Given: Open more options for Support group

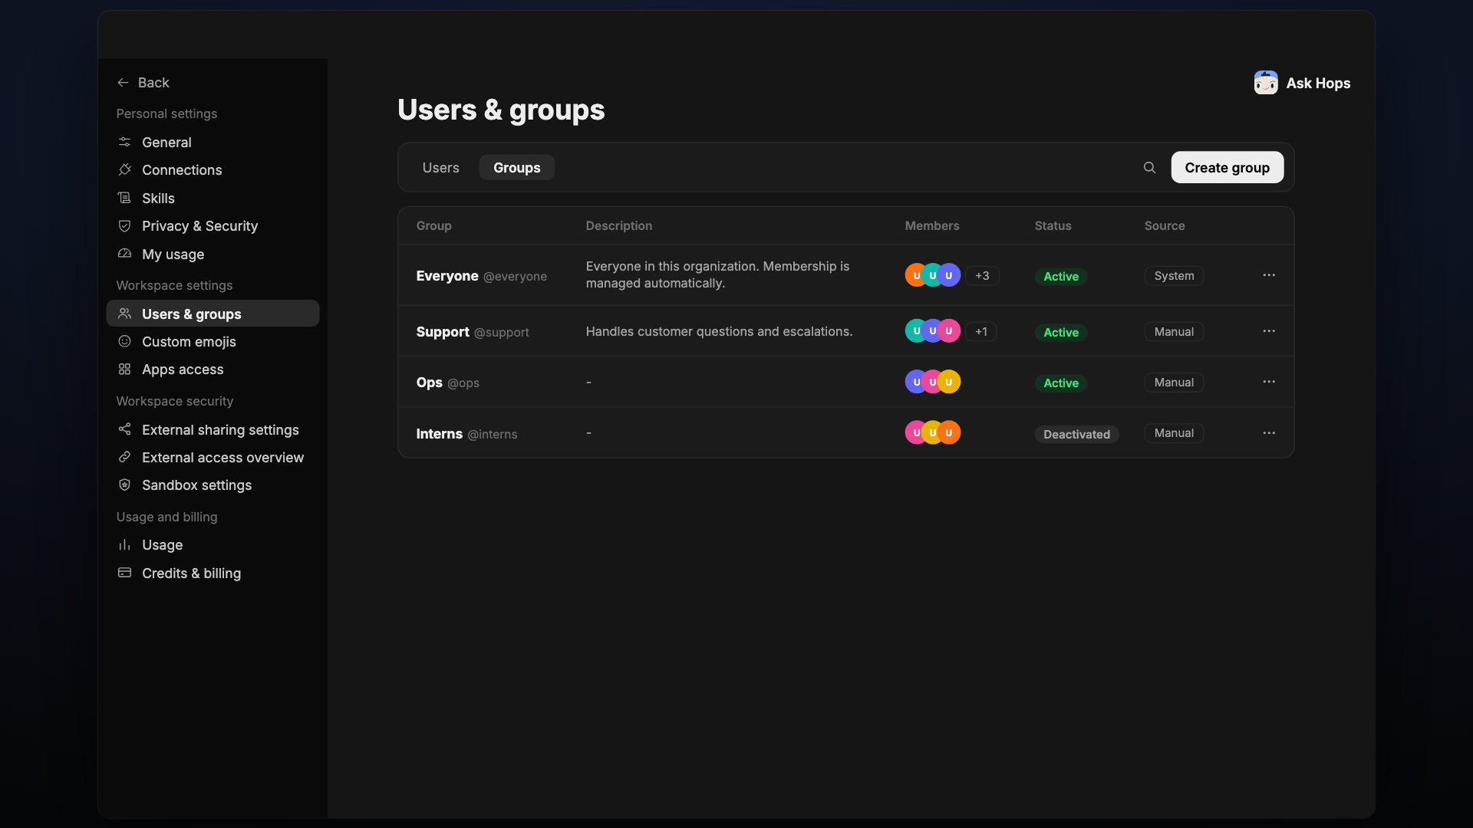Looking at the screenshot, I should click(x=1269, y=331).
